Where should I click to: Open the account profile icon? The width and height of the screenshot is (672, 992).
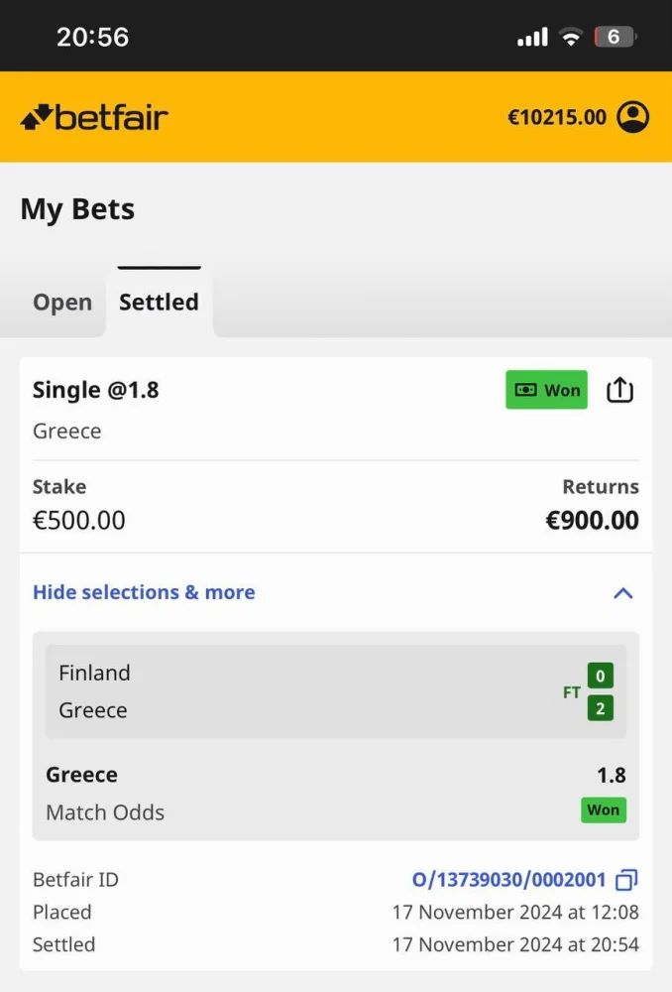[633, 117]
